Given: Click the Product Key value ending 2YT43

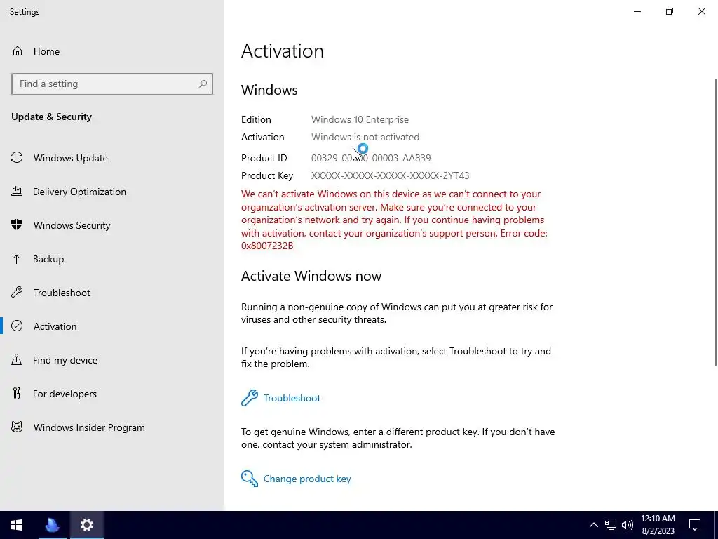Looking at the screenshot, I should [390, 175].
